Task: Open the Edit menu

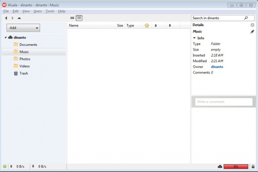Action: pyautogui.click(x=15, y=11)
